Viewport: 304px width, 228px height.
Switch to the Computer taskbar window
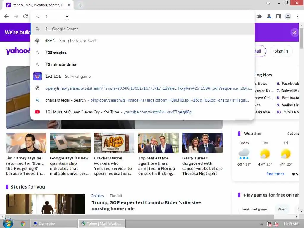[54, 224]
